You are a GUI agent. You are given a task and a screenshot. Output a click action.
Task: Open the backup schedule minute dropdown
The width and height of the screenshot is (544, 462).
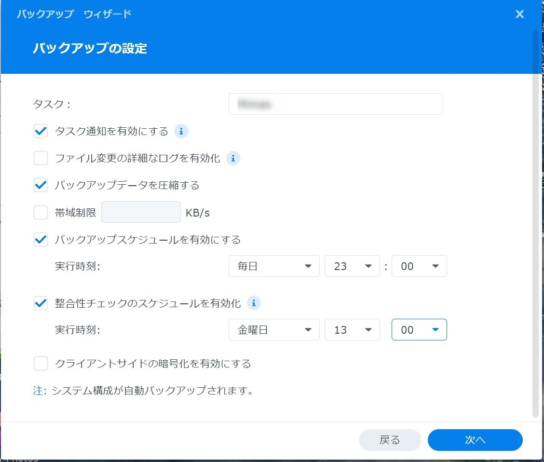(419, 266)
